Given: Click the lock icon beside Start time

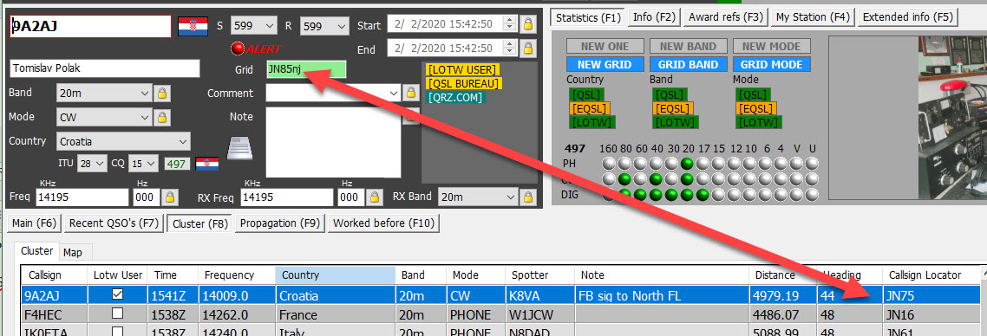Looking at the screenshot, I should (528, 25).
